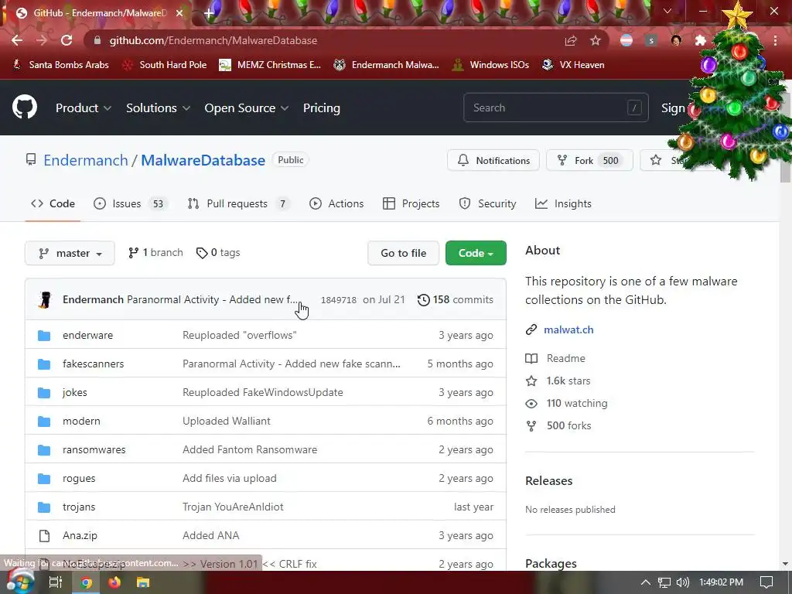
Task: Open the Security tab
Action: 487,203
